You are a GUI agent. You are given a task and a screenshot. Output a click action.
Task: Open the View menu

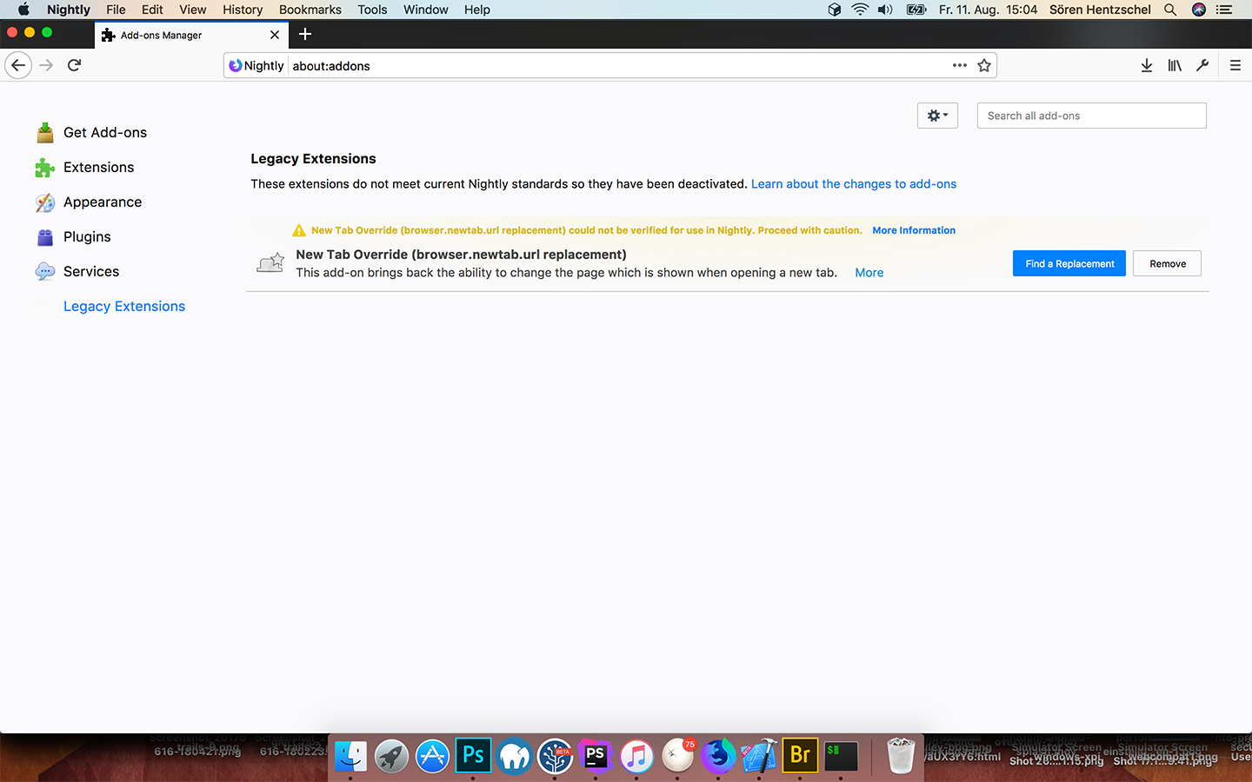coord(193,10)
